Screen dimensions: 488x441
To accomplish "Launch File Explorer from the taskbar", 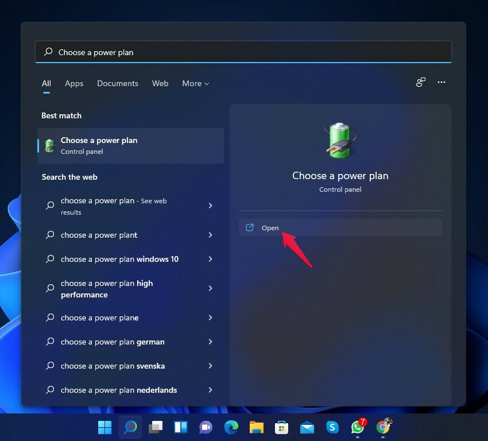I will 257,427.
